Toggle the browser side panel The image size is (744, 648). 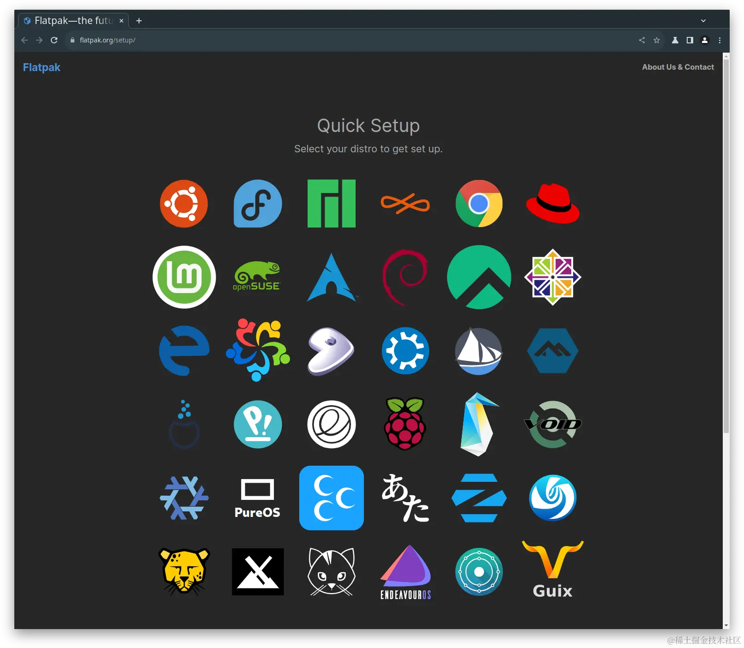point(690,40)
